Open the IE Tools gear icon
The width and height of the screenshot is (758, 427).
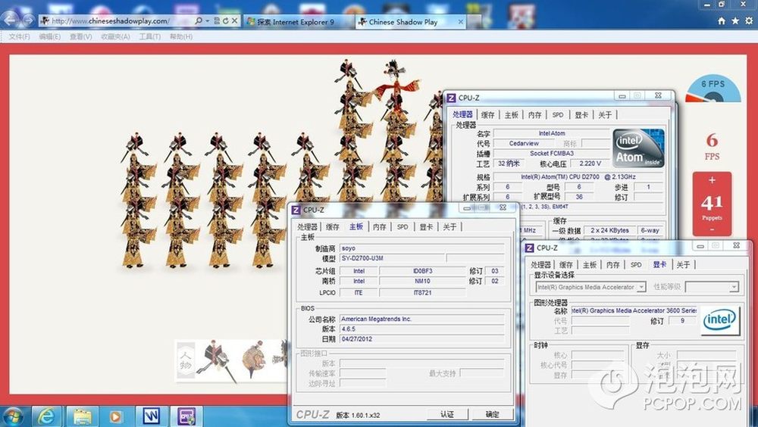(750, 20)
